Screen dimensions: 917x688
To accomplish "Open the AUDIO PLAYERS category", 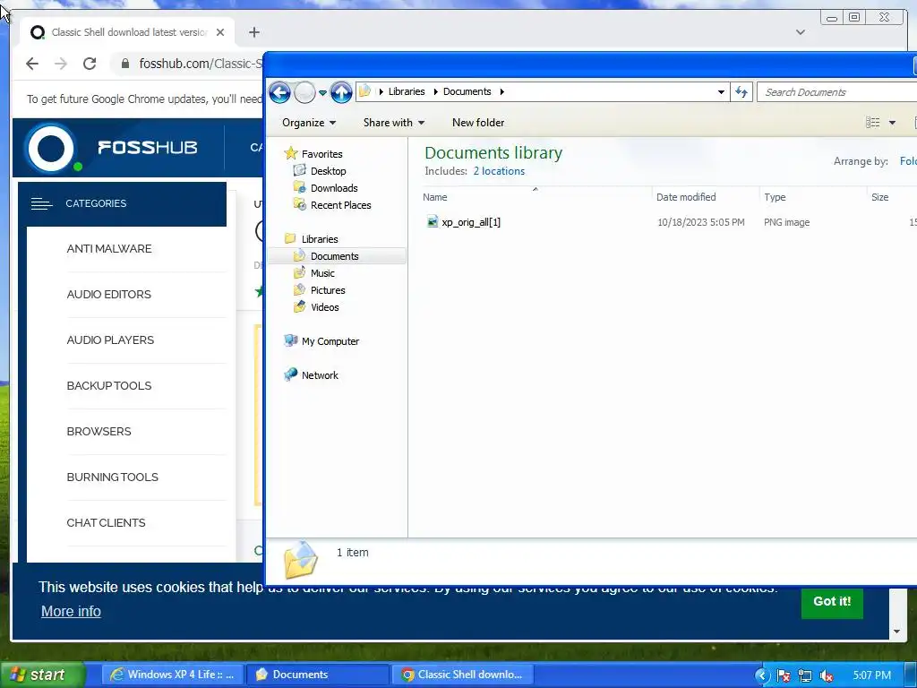I will (x=110, y=340).
